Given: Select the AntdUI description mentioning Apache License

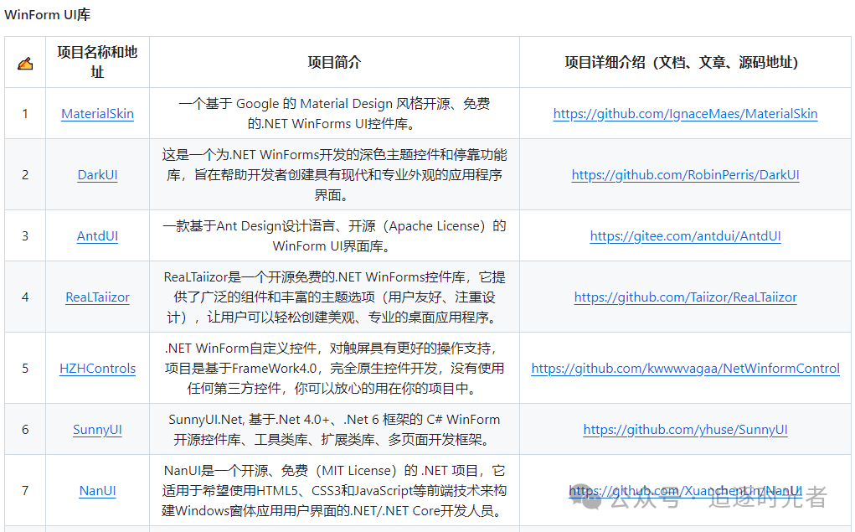Looking at the screenshot, I should [334, 235].
